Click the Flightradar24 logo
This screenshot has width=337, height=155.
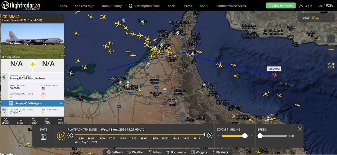21,5
